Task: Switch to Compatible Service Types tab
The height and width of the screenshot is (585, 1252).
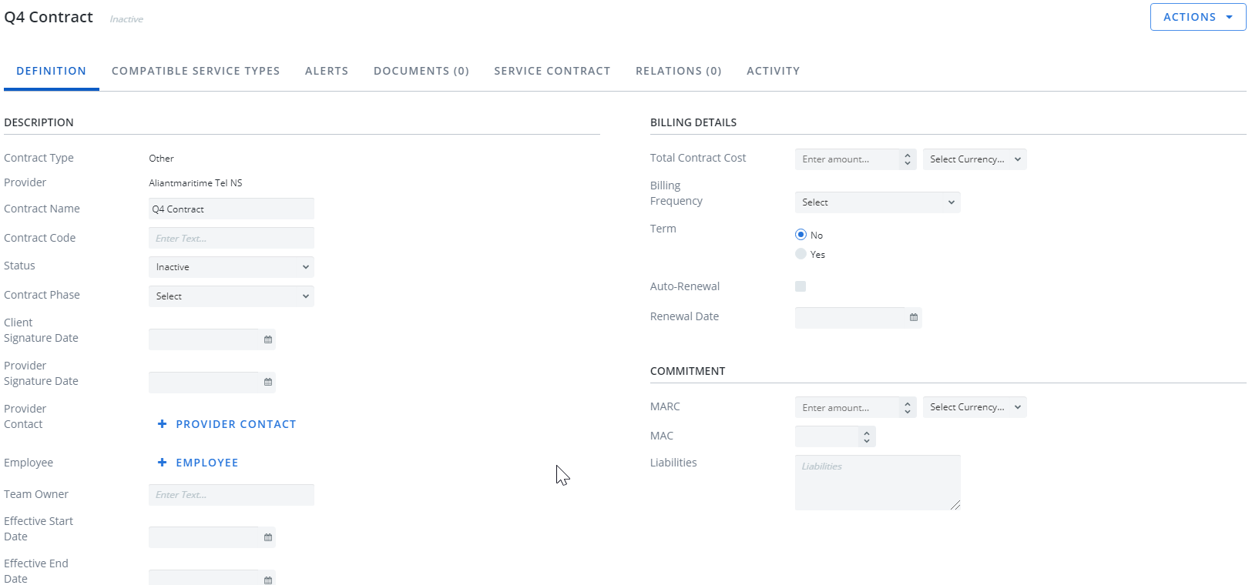Action: point(196,71)
